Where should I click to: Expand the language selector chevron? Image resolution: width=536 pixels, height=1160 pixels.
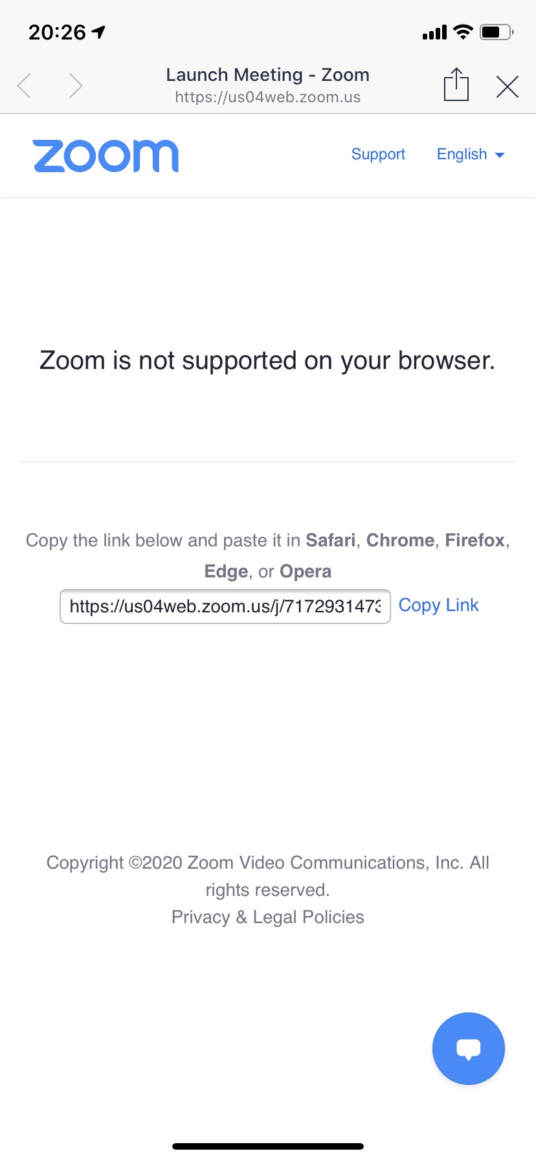pos(499,155)
